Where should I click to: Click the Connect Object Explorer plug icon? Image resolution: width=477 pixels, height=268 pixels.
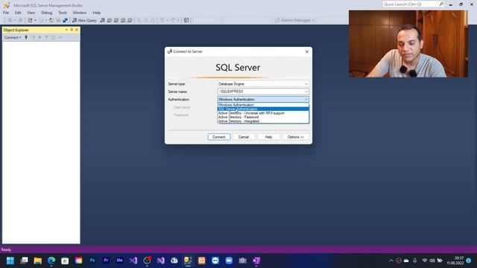tap(26, 37)
